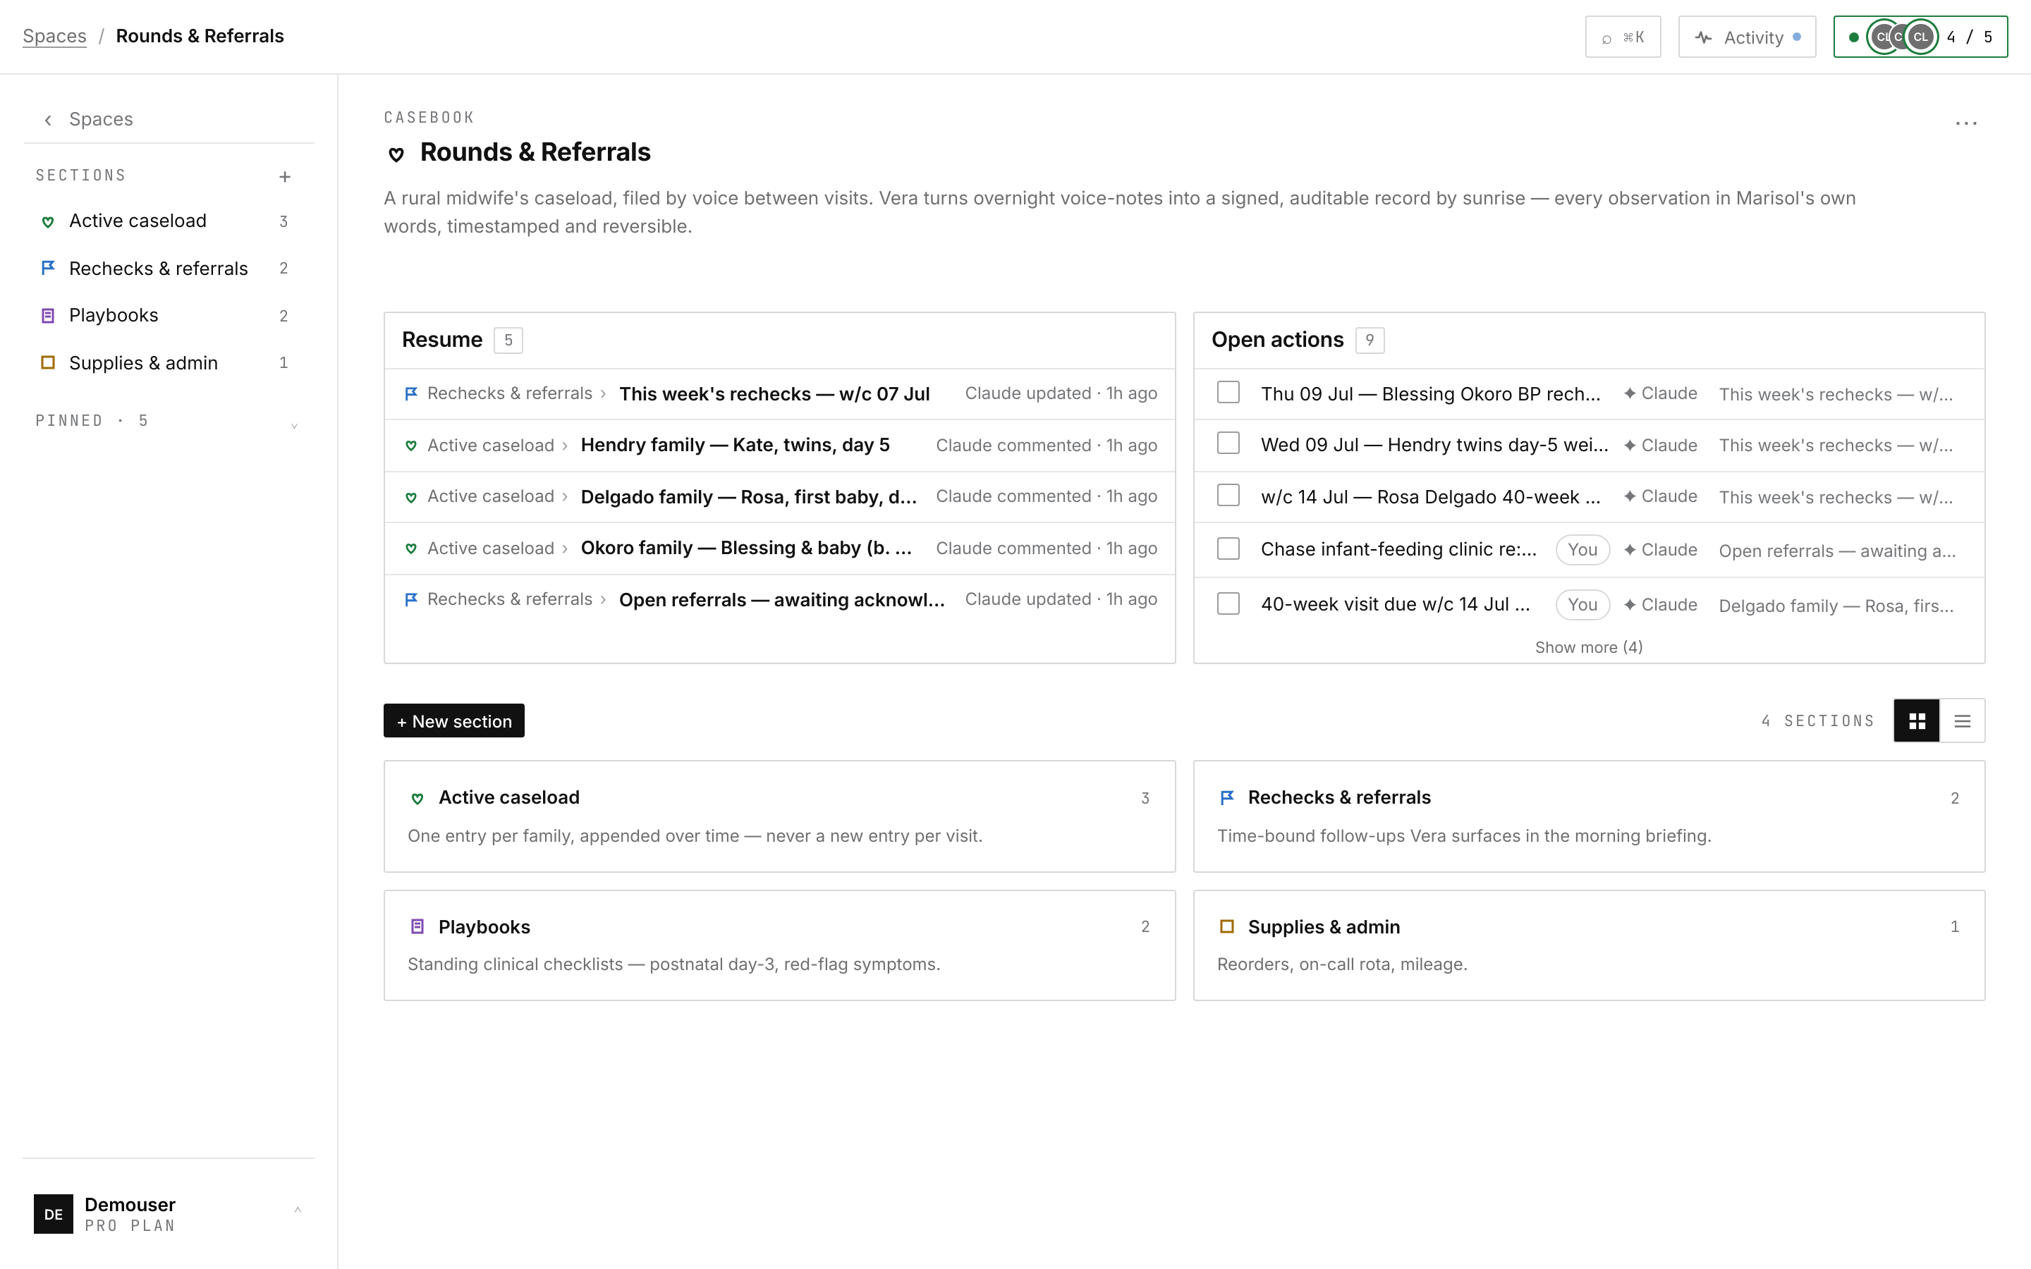Open the Playbooks section card

point(780,945)
